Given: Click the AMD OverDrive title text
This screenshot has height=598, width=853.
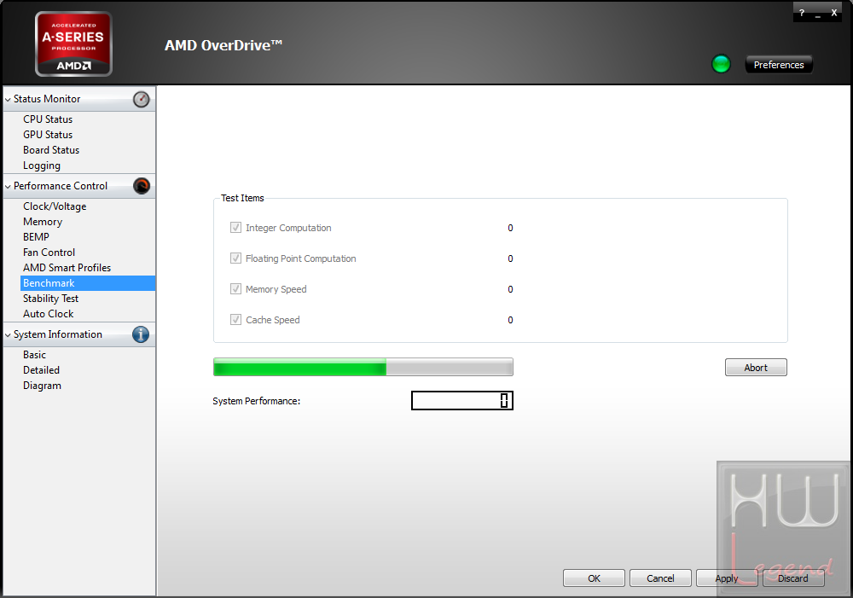Looking at the screenshot, I should tap(223, 45).
